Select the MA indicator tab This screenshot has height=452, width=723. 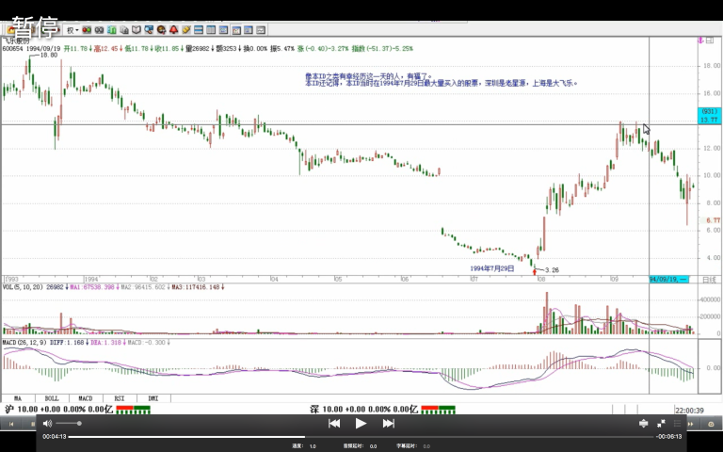tap(17, 398)
